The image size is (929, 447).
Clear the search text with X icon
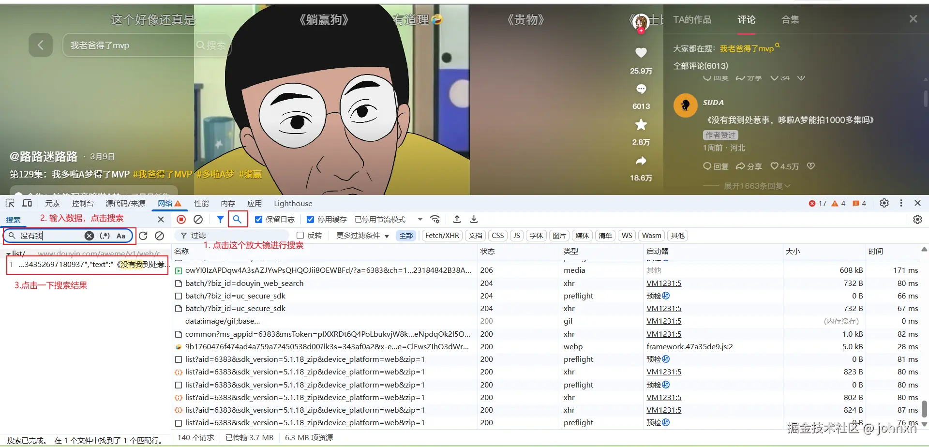(90, 236)
